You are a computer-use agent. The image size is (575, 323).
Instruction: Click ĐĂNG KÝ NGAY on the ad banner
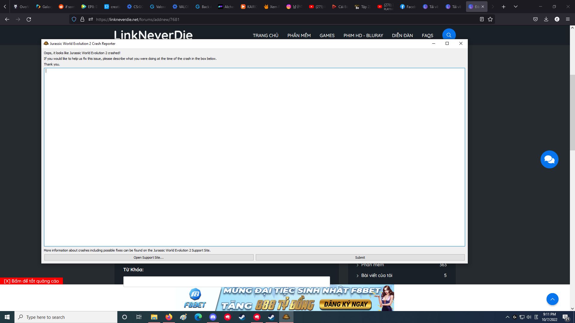[346, 304]
